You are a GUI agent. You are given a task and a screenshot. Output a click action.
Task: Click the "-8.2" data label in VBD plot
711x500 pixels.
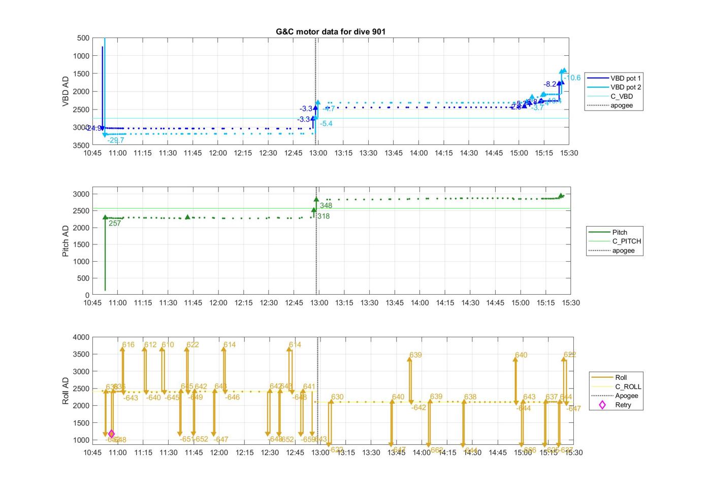pyautogui.click(x=550, y=84)
